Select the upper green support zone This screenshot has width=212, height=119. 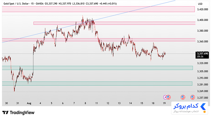[x=97, y=68]
